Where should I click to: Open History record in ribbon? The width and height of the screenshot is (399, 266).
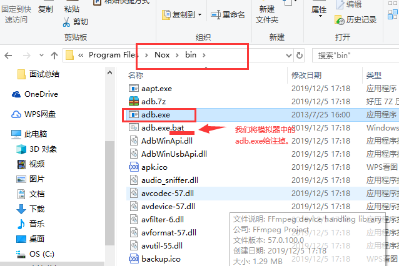point(355,20)
